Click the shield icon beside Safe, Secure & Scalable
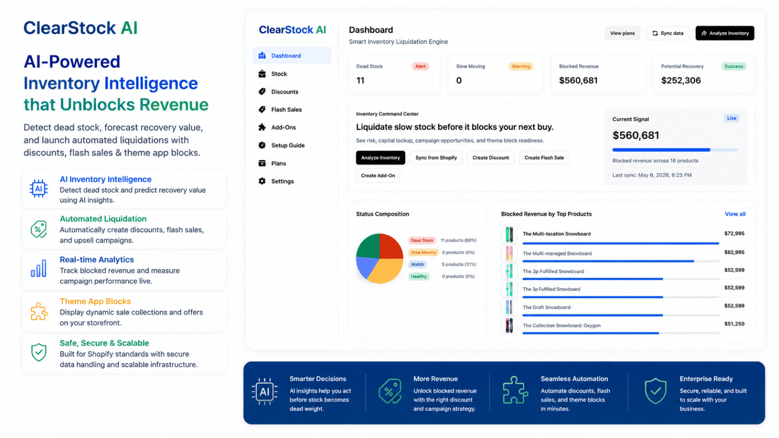Screen dimensions: 779x438 point(38,352)
